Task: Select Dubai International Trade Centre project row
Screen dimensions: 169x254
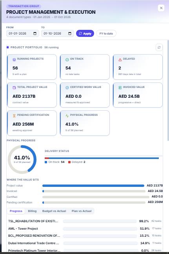Action: tap(85, 243)
